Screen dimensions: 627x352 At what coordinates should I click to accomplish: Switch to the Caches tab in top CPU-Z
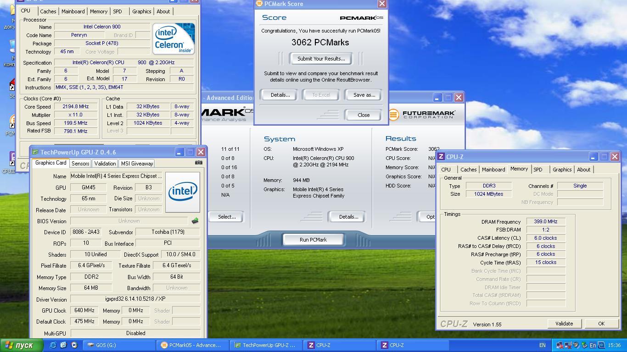[x=48, y=11]
